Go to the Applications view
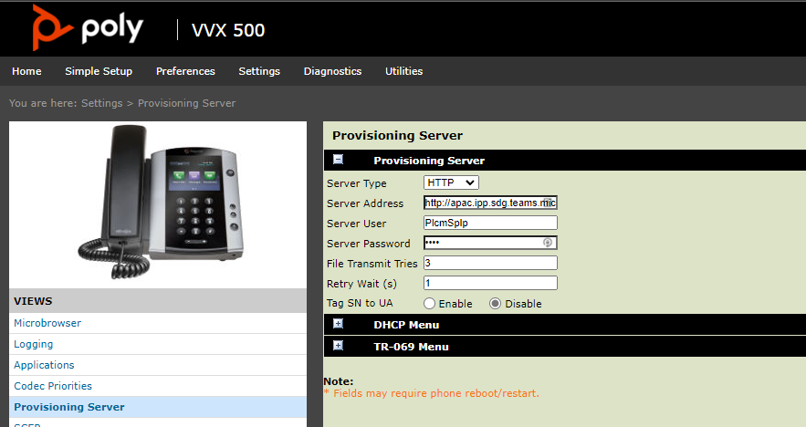The image size is (806, 427). [x=44, y=365]
